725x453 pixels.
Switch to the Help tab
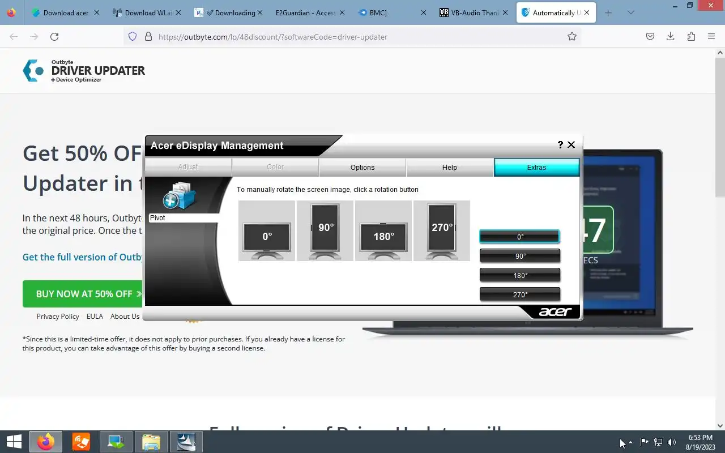[x=450, y=167]
